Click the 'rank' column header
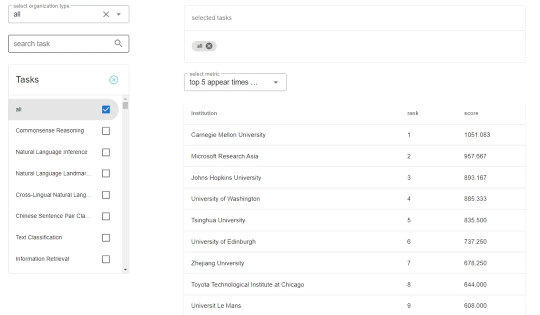540x315 pixels. [412, 113]
